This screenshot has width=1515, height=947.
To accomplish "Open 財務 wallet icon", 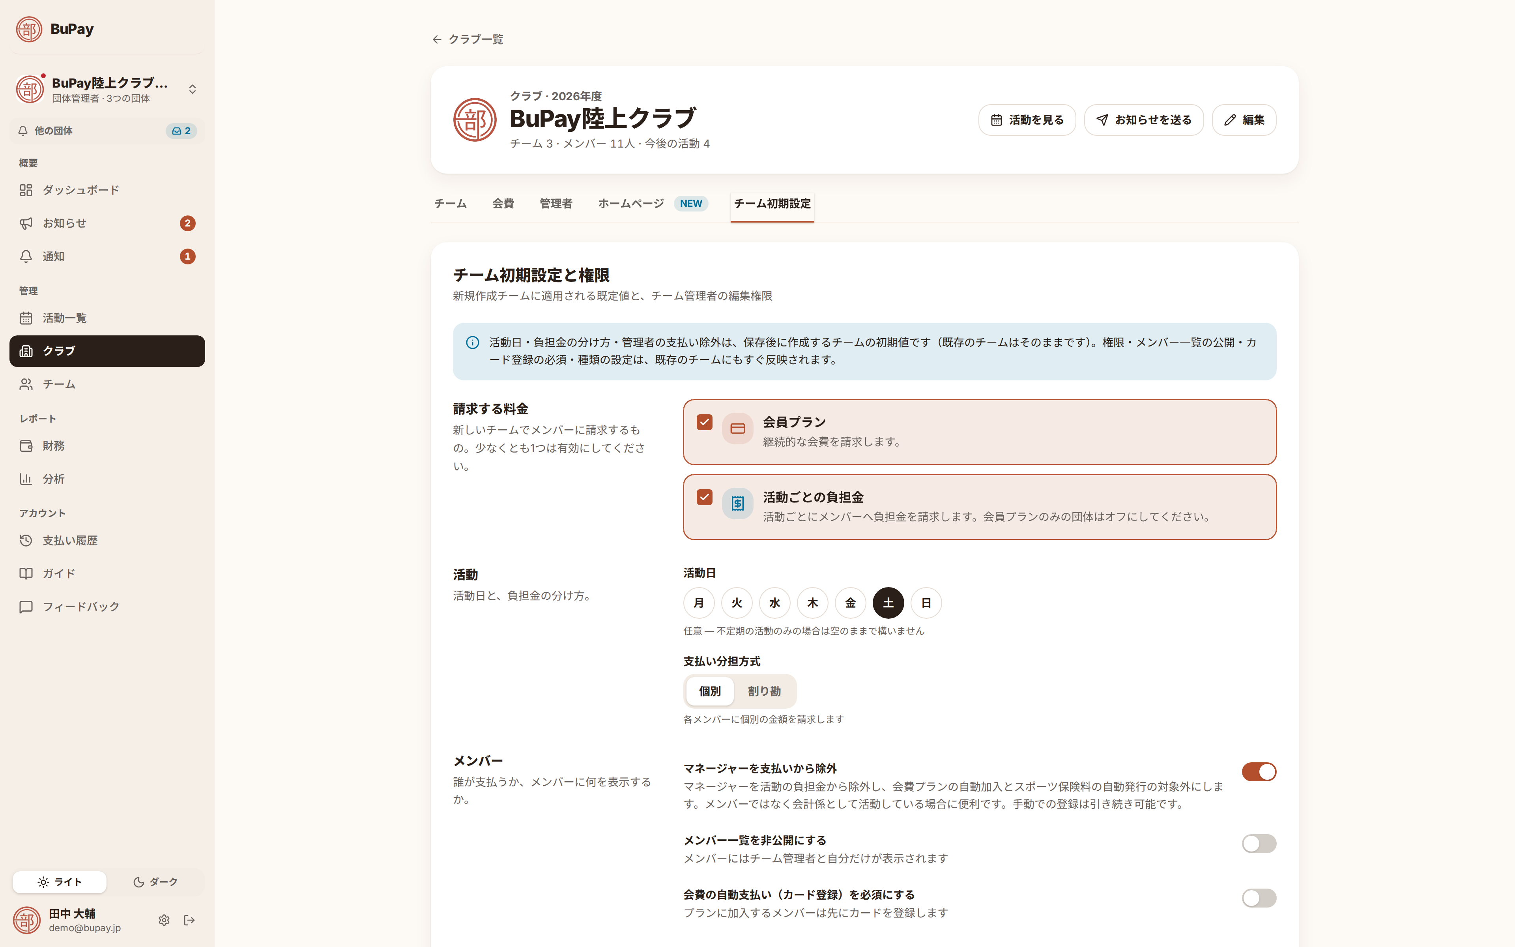I will [x=26, y=446].
